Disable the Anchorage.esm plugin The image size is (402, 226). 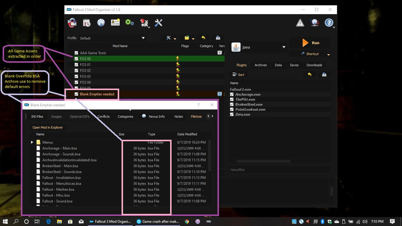pyautogui.click(x=232, y=94)
